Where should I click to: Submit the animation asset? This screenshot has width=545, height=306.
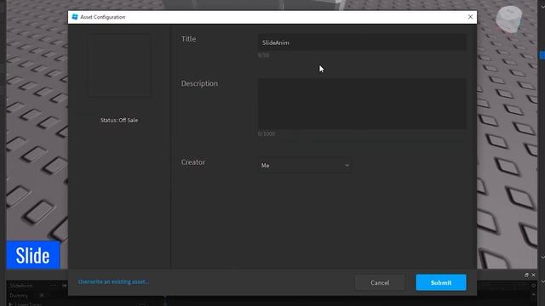click(441, 282)
